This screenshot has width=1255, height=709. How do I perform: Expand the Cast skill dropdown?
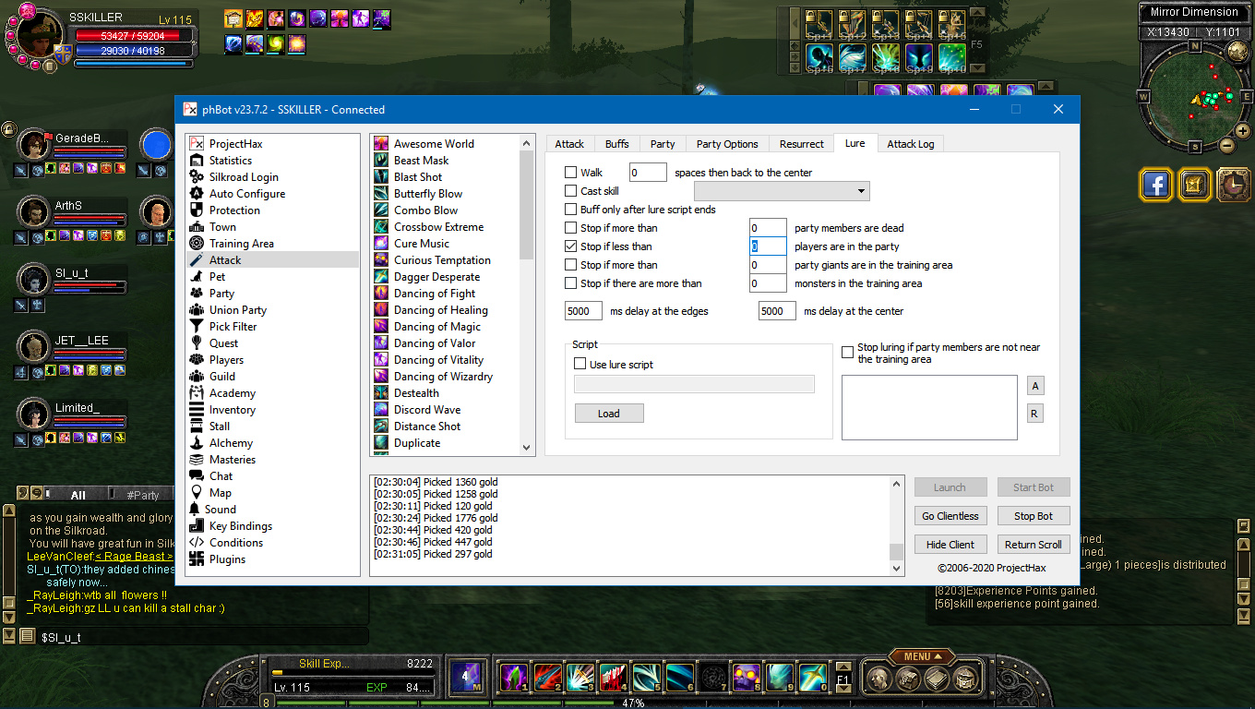pyautogui.click(x=861, y=191)
